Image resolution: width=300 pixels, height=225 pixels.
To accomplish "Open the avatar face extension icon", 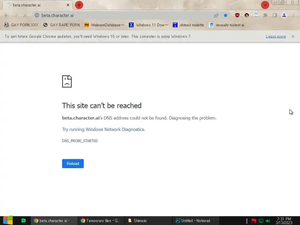I will point(247,15).
